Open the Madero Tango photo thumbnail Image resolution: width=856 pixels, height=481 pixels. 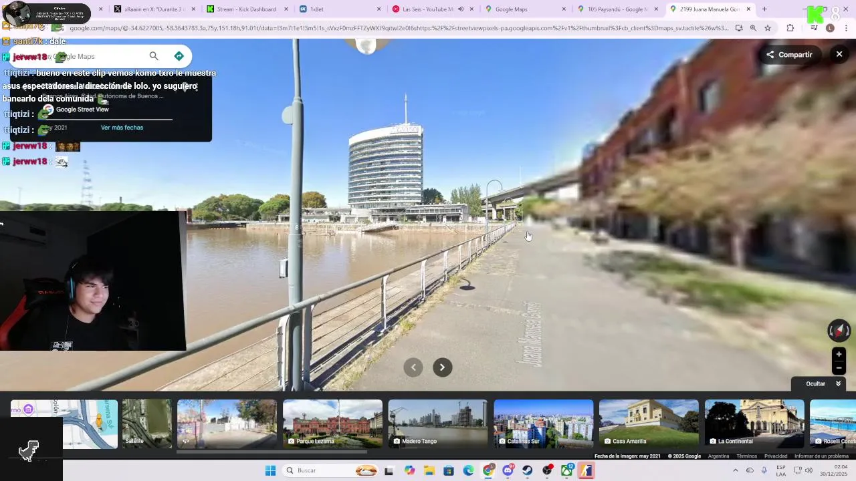pyautogui.click(x=438, y=424)
